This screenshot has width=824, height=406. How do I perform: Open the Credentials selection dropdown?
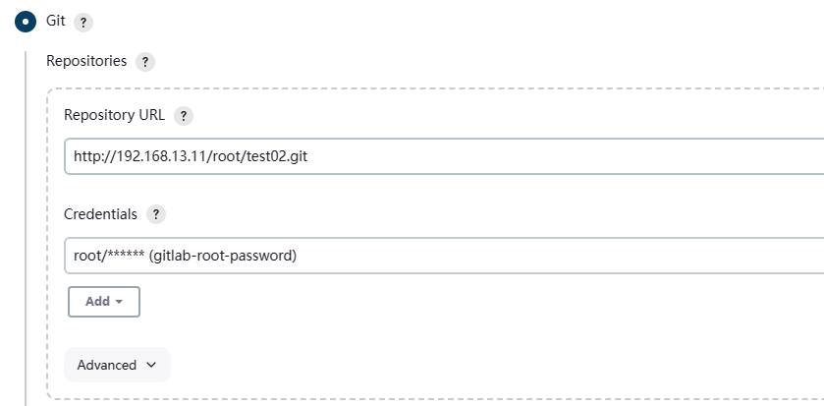(442, 256)
